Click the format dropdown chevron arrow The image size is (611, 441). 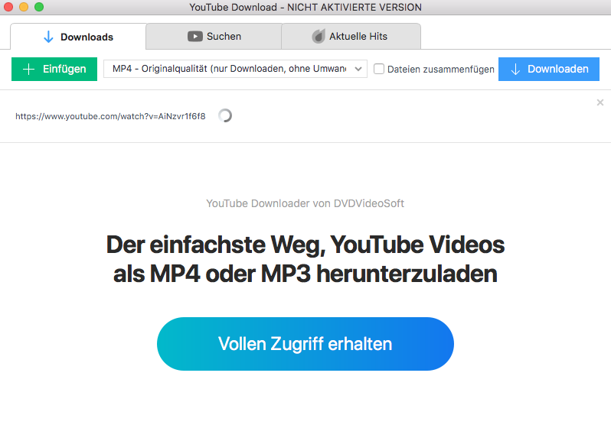(x=358, y=70)
